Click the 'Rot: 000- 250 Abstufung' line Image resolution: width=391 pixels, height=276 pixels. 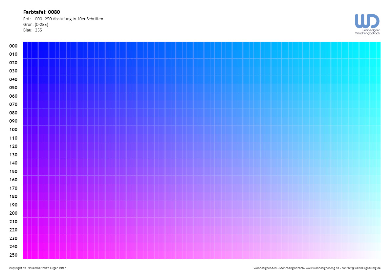(63, 19)
